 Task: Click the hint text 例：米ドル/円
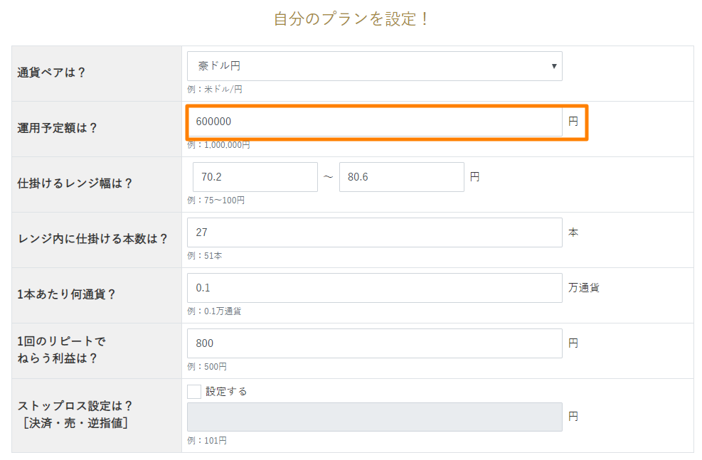(216, 90)
